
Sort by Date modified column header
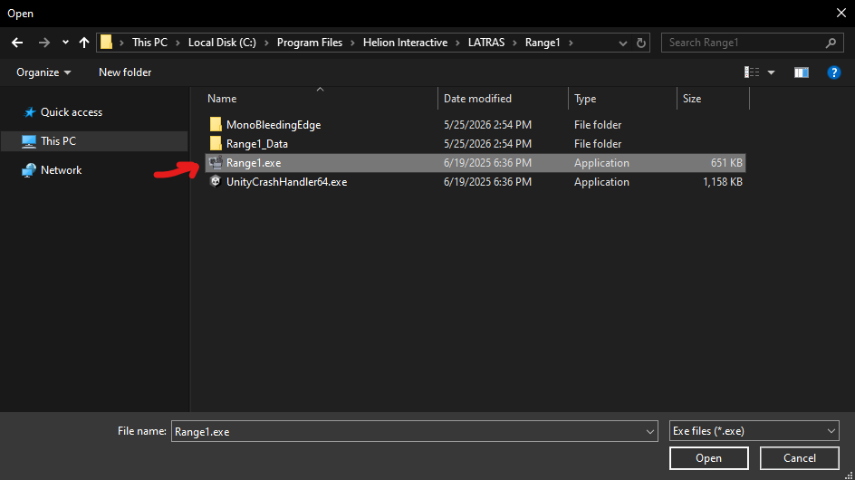pyautogui.click(x=477, y=99)
